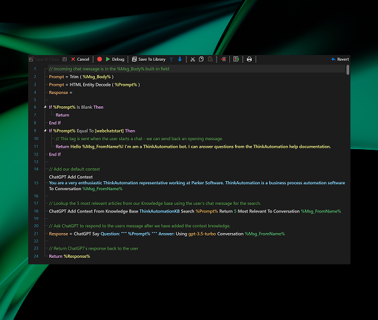Select the comment 'This tag is sent when'
Screen dimensions: 378x320
(x=139, y=139)
